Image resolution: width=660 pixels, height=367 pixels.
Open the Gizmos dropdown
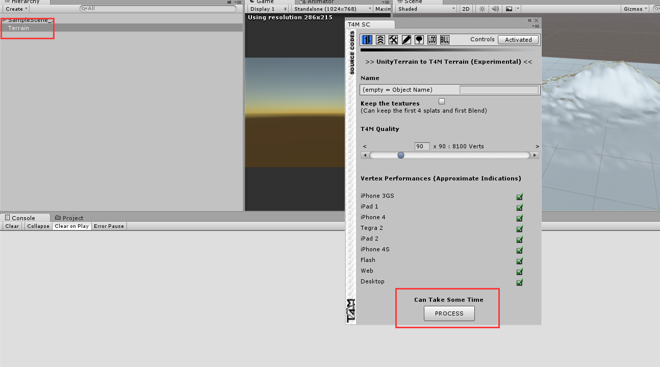click(x=636, y=9)
